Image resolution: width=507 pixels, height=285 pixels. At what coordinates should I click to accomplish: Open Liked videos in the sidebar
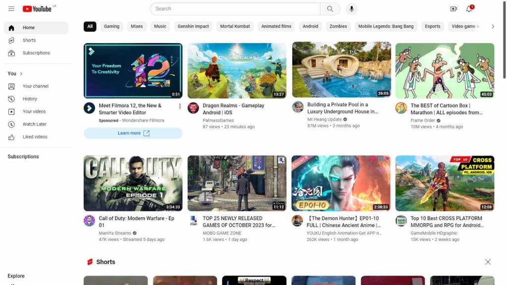click(36, 137)
